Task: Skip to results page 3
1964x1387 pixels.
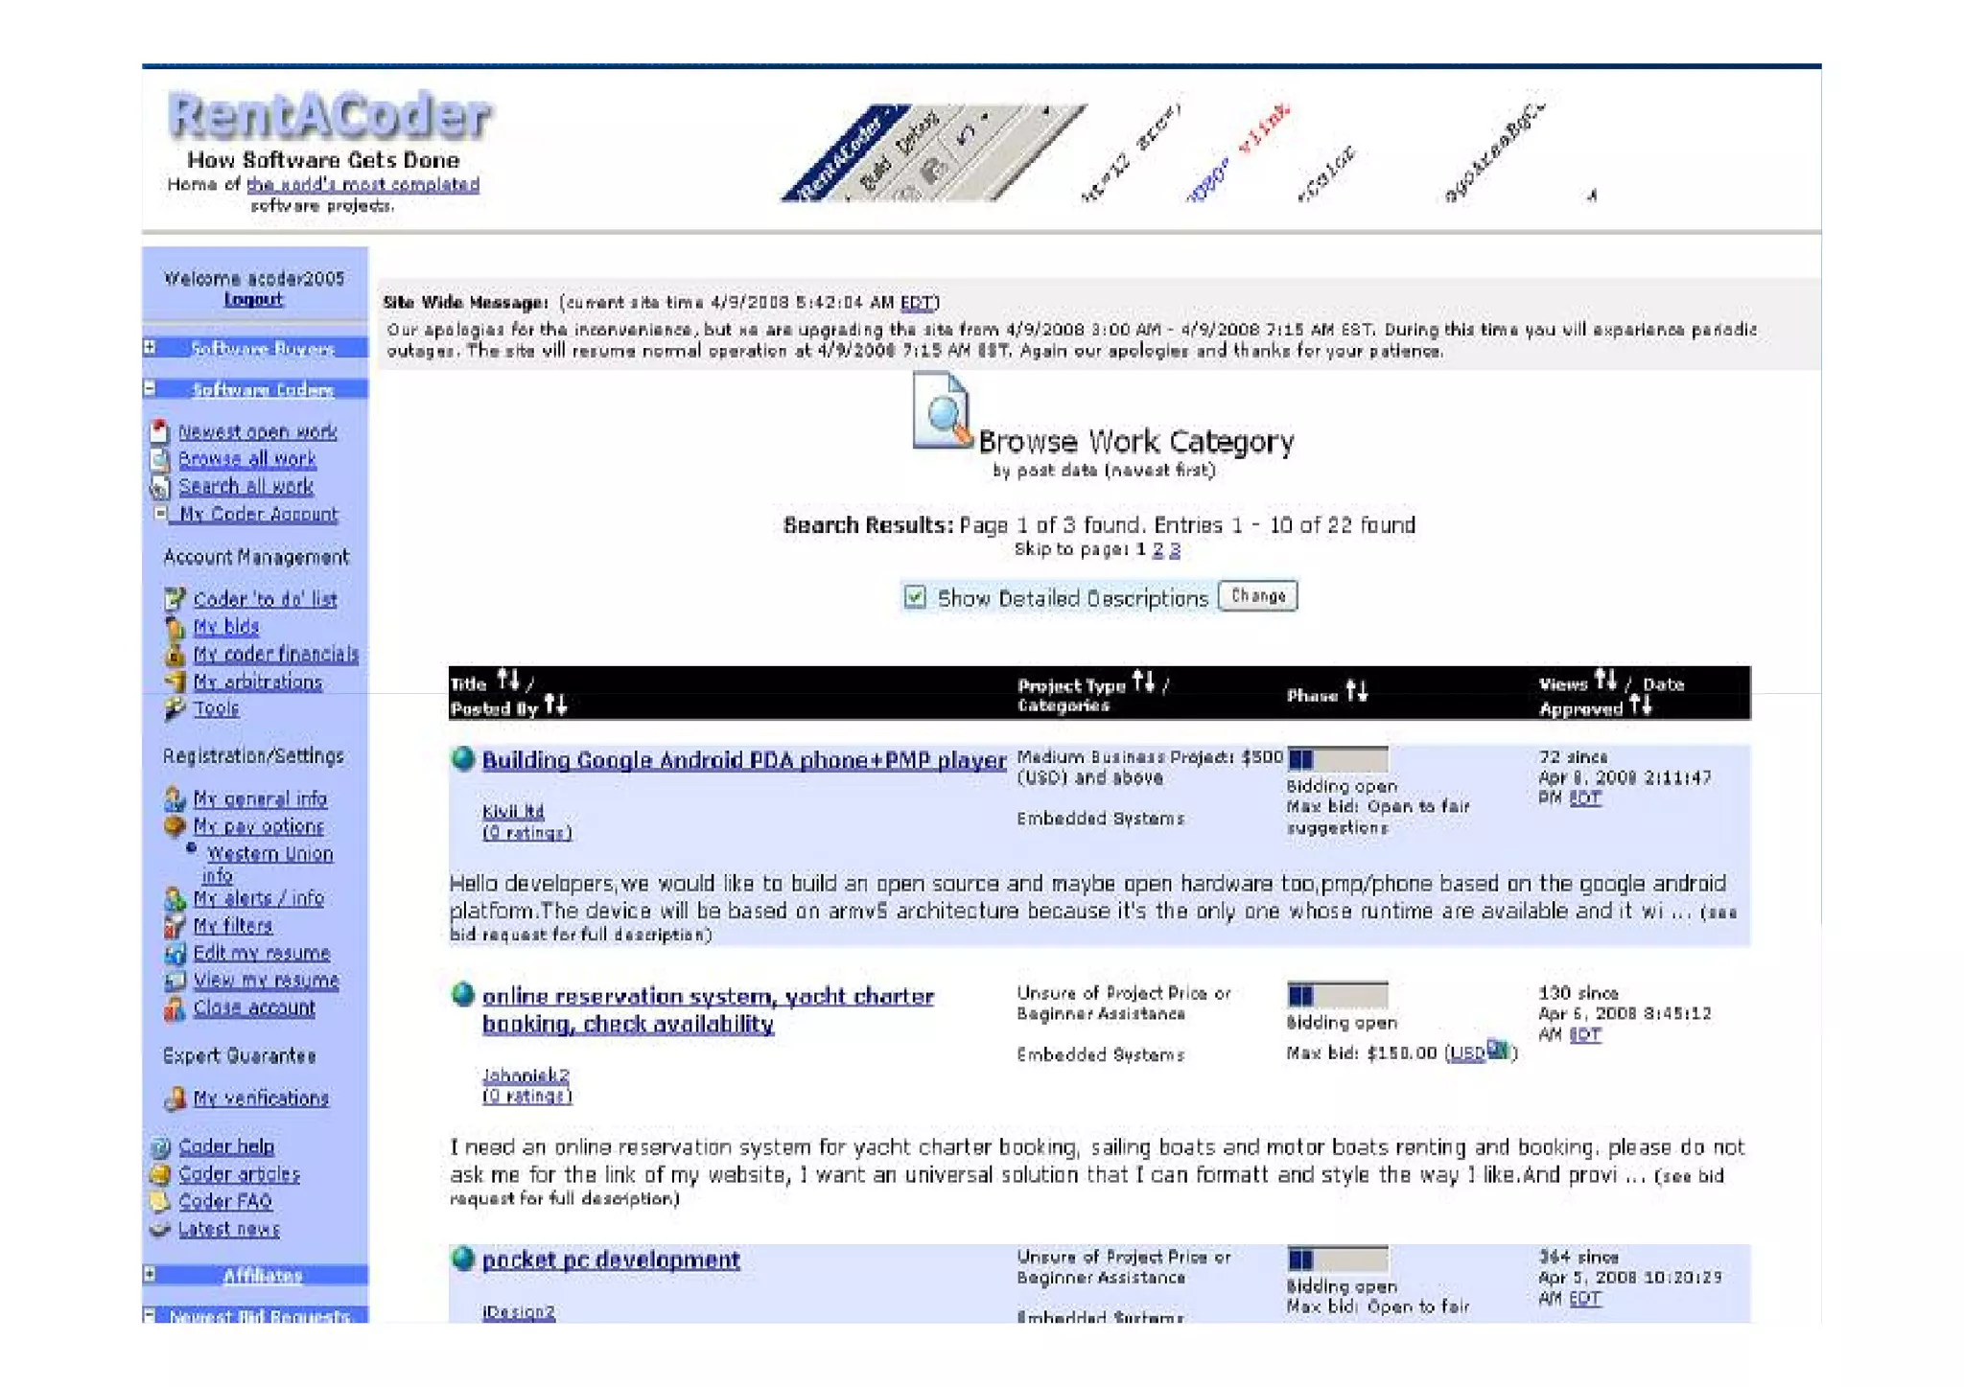Action: (1175, 549)
